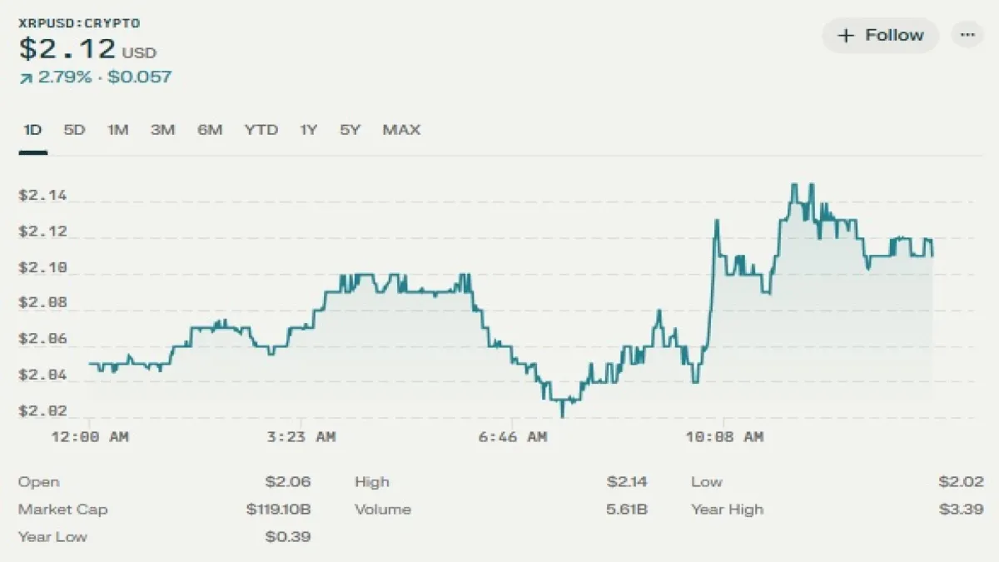The width and height of the screenshot is (999, 562).
Task: Select the 1Y time range
Action: click(x=306, y=130)
